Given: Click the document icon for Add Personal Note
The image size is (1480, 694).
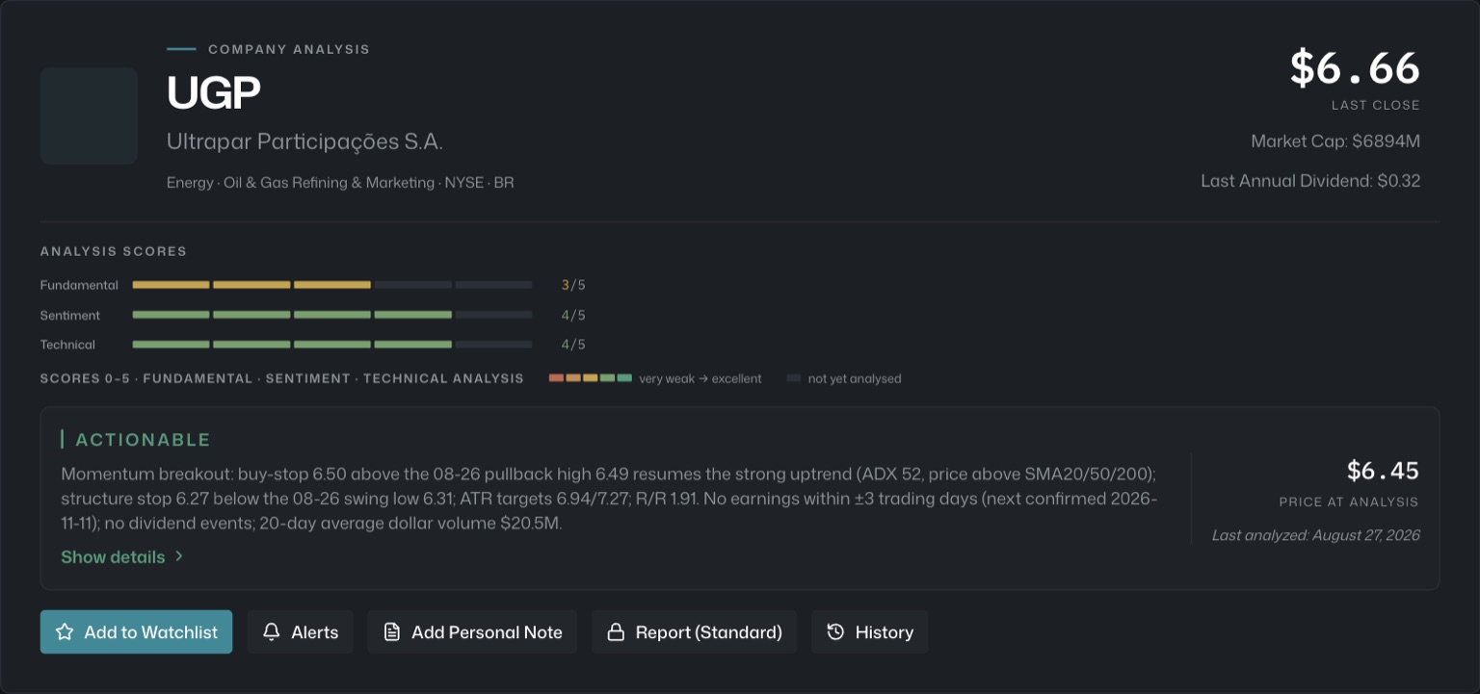Looking at the screenshot, I should 391,632.
